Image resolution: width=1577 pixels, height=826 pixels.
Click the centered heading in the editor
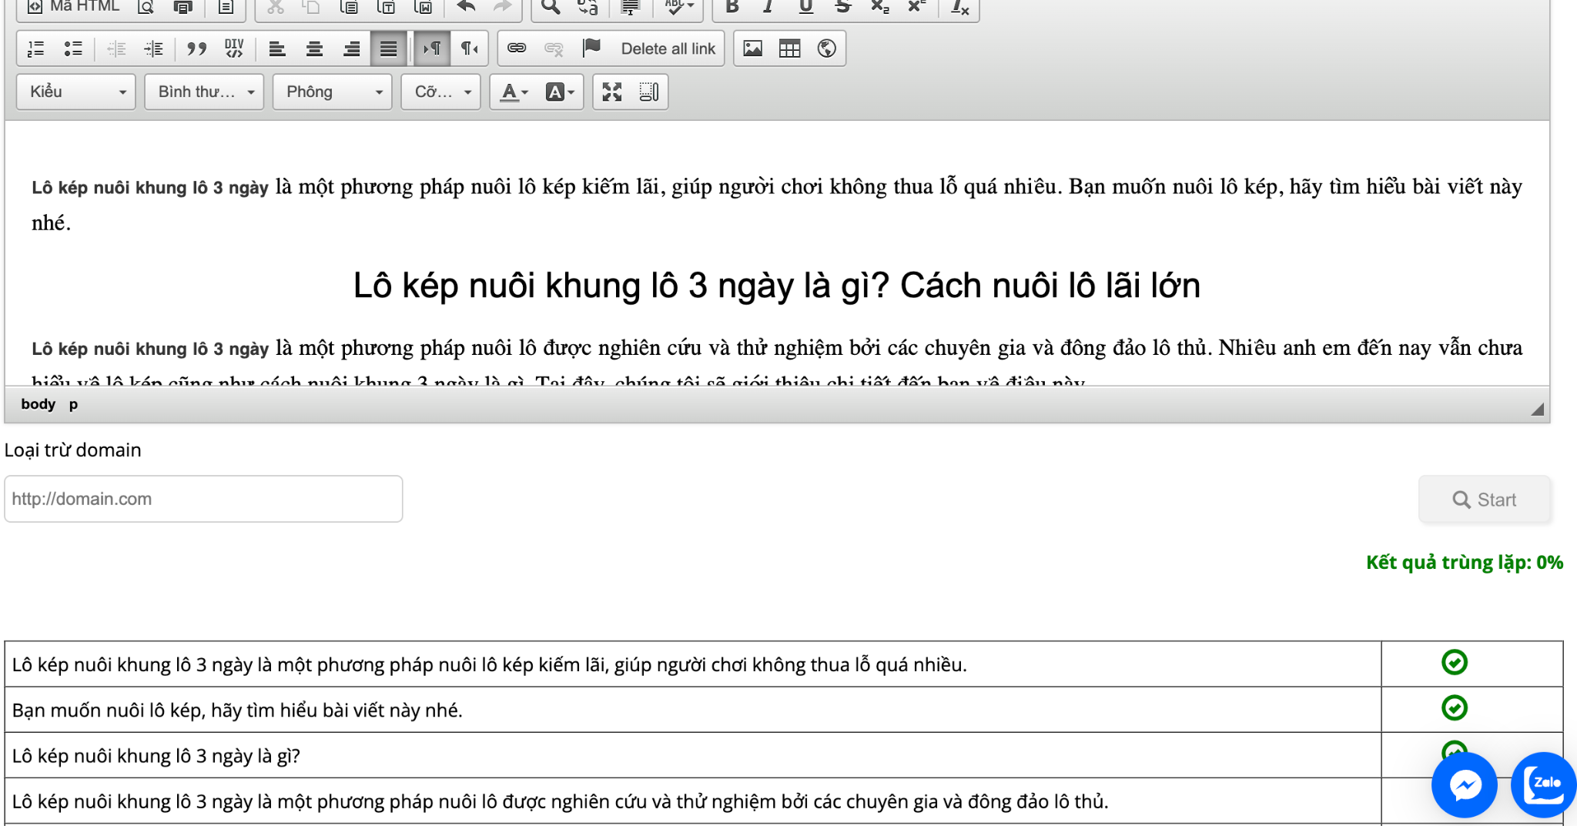point(776,286)
